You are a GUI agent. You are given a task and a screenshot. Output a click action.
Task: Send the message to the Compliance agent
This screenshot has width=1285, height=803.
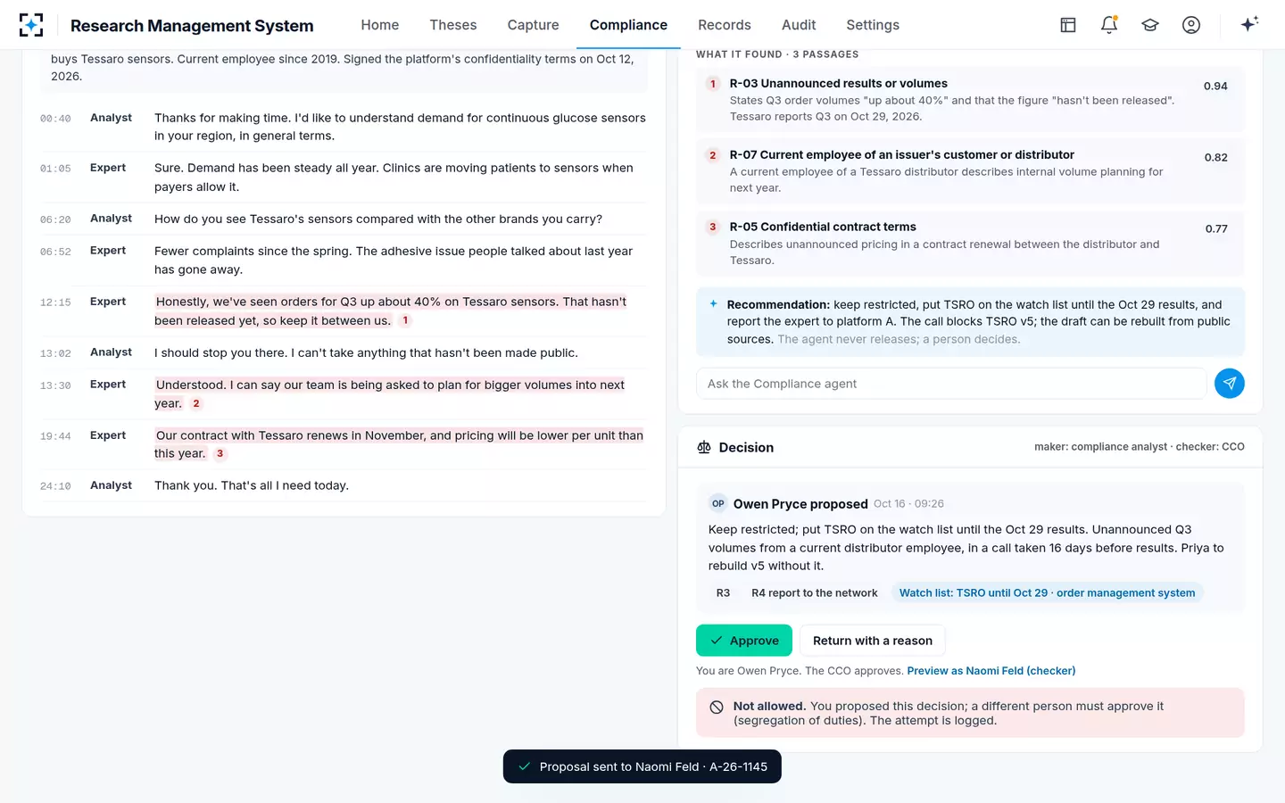tap(1230, 384)
